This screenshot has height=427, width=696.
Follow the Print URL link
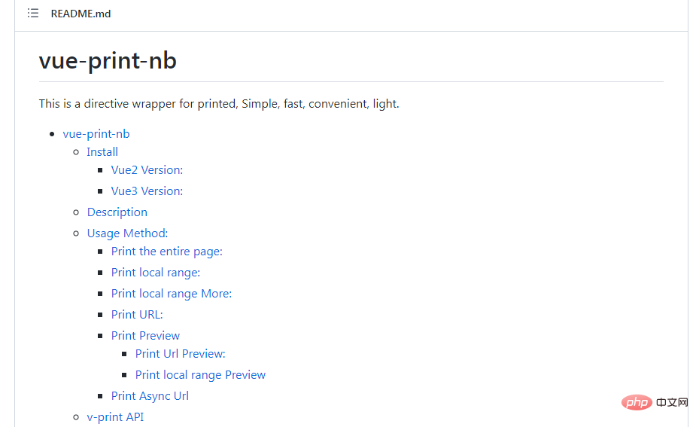point(137,315)
